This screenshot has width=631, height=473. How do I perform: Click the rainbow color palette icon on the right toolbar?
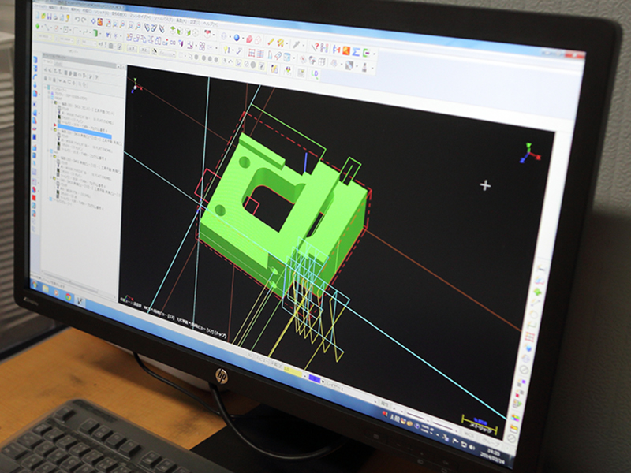click(x=516, y=418)
